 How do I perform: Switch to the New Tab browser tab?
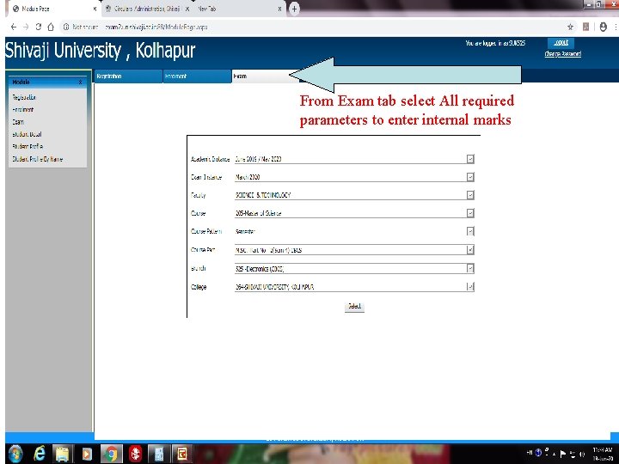tap(239, 9)
